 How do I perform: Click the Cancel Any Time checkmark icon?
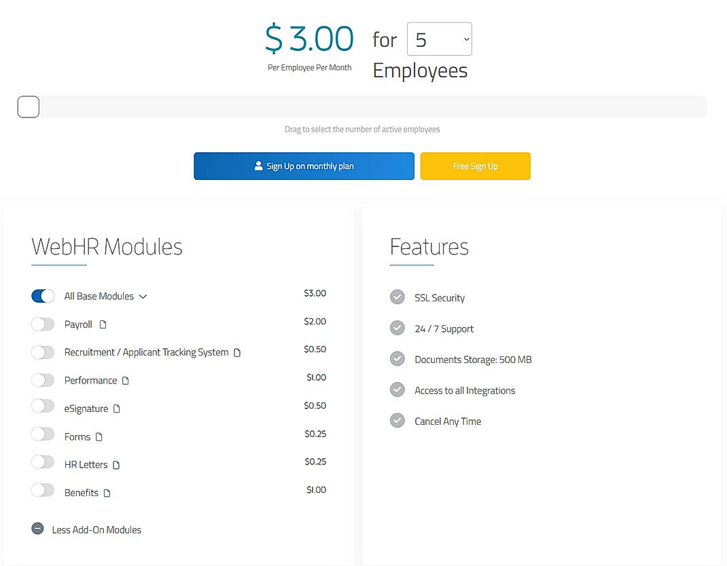coord(397,421)
